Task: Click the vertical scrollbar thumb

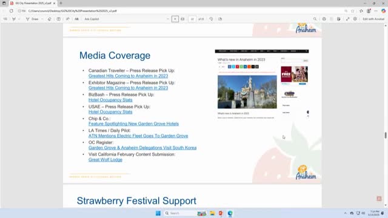Action: click(x=386, y=135)
